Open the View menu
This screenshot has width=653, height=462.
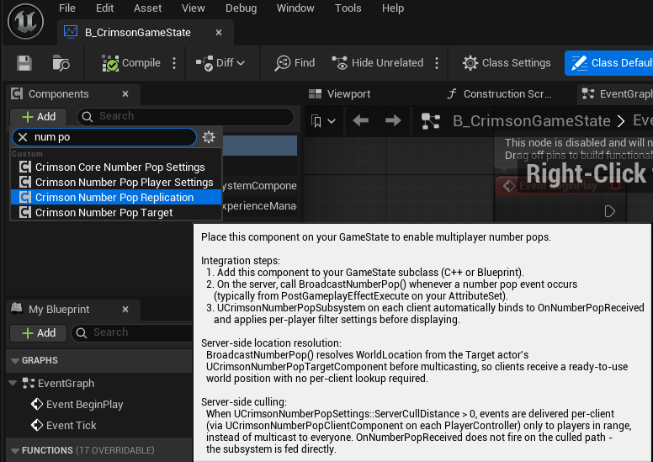coord(194,8)
